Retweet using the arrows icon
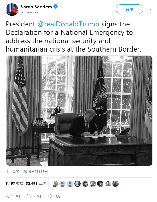This screenshot has width=157, height=202. pyautogui.click(x=30, y=196)
